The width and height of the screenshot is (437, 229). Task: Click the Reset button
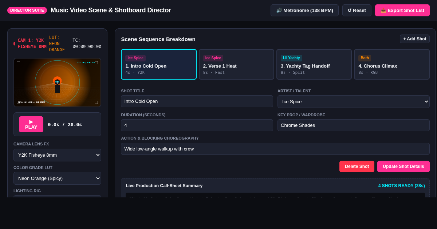point(357,10)
